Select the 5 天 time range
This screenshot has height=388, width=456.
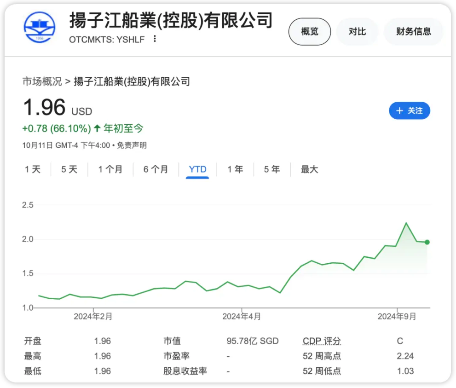click(69, 169)
